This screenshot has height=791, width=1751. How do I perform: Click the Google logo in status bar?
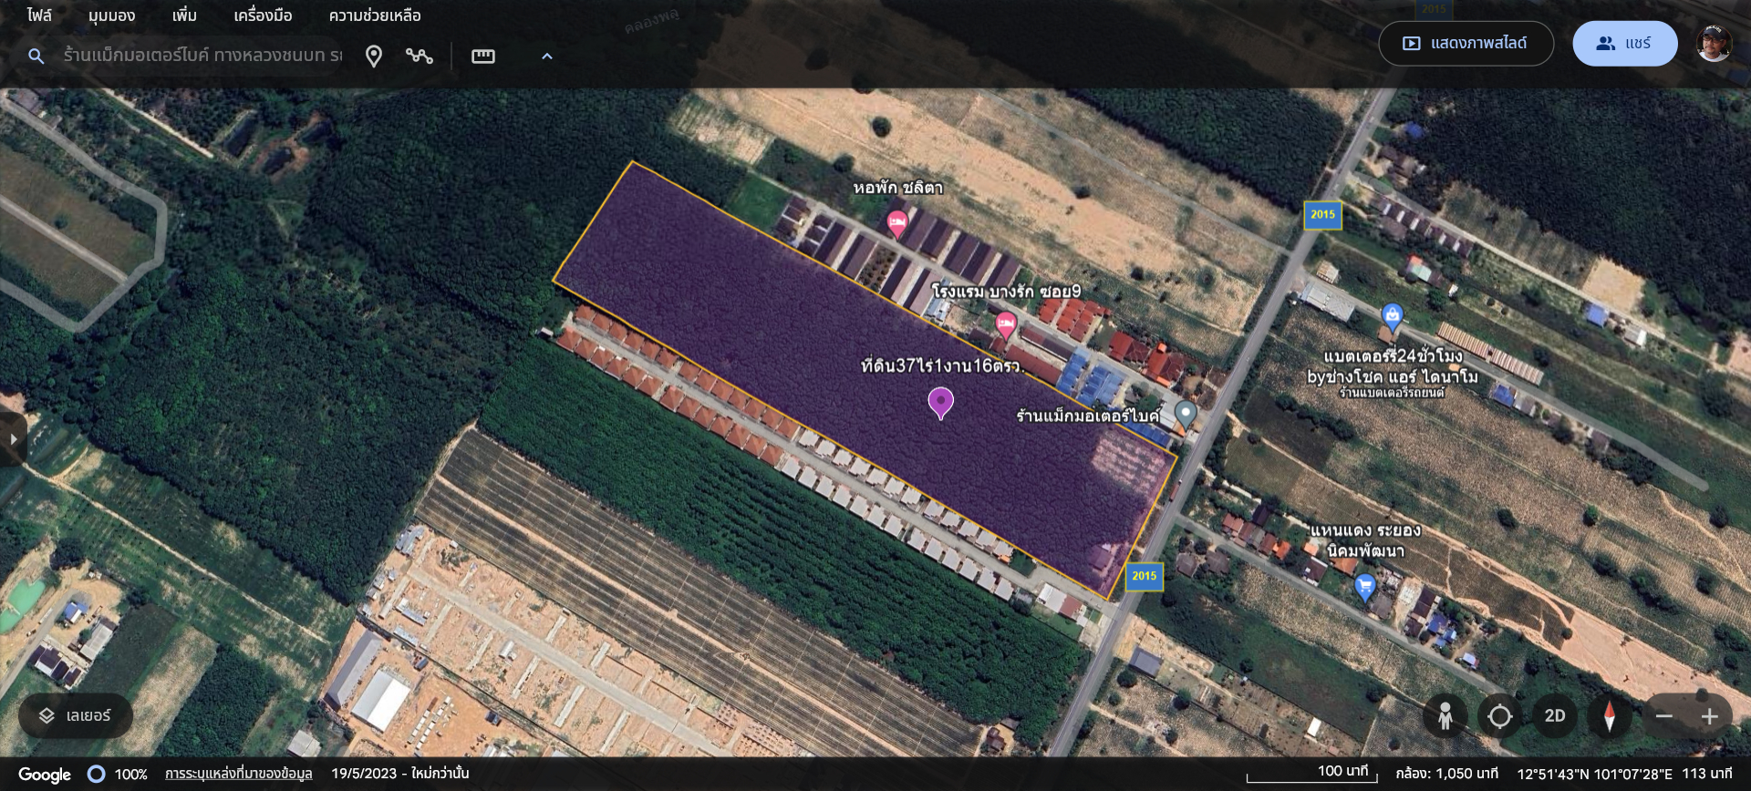45,775
